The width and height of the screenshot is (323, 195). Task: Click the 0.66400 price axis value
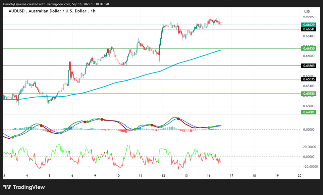309,36
